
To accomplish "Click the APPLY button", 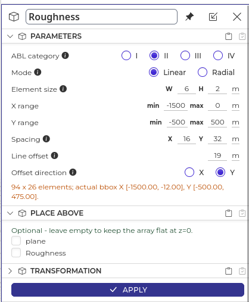I will click(127, 290).
